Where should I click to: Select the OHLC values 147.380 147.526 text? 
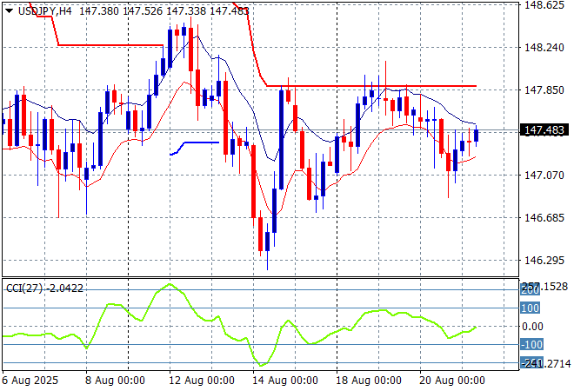coord(121,11)
